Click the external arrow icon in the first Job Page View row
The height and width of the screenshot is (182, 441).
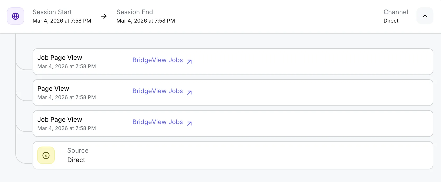tap(189, 62)
